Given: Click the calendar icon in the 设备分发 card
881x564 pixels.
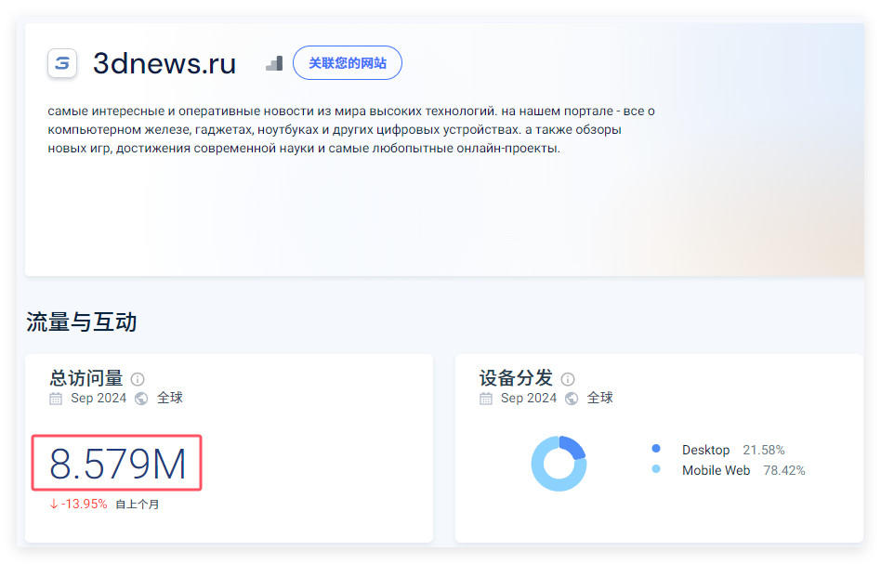Looking at the screenshot, I should coord(486,399).
